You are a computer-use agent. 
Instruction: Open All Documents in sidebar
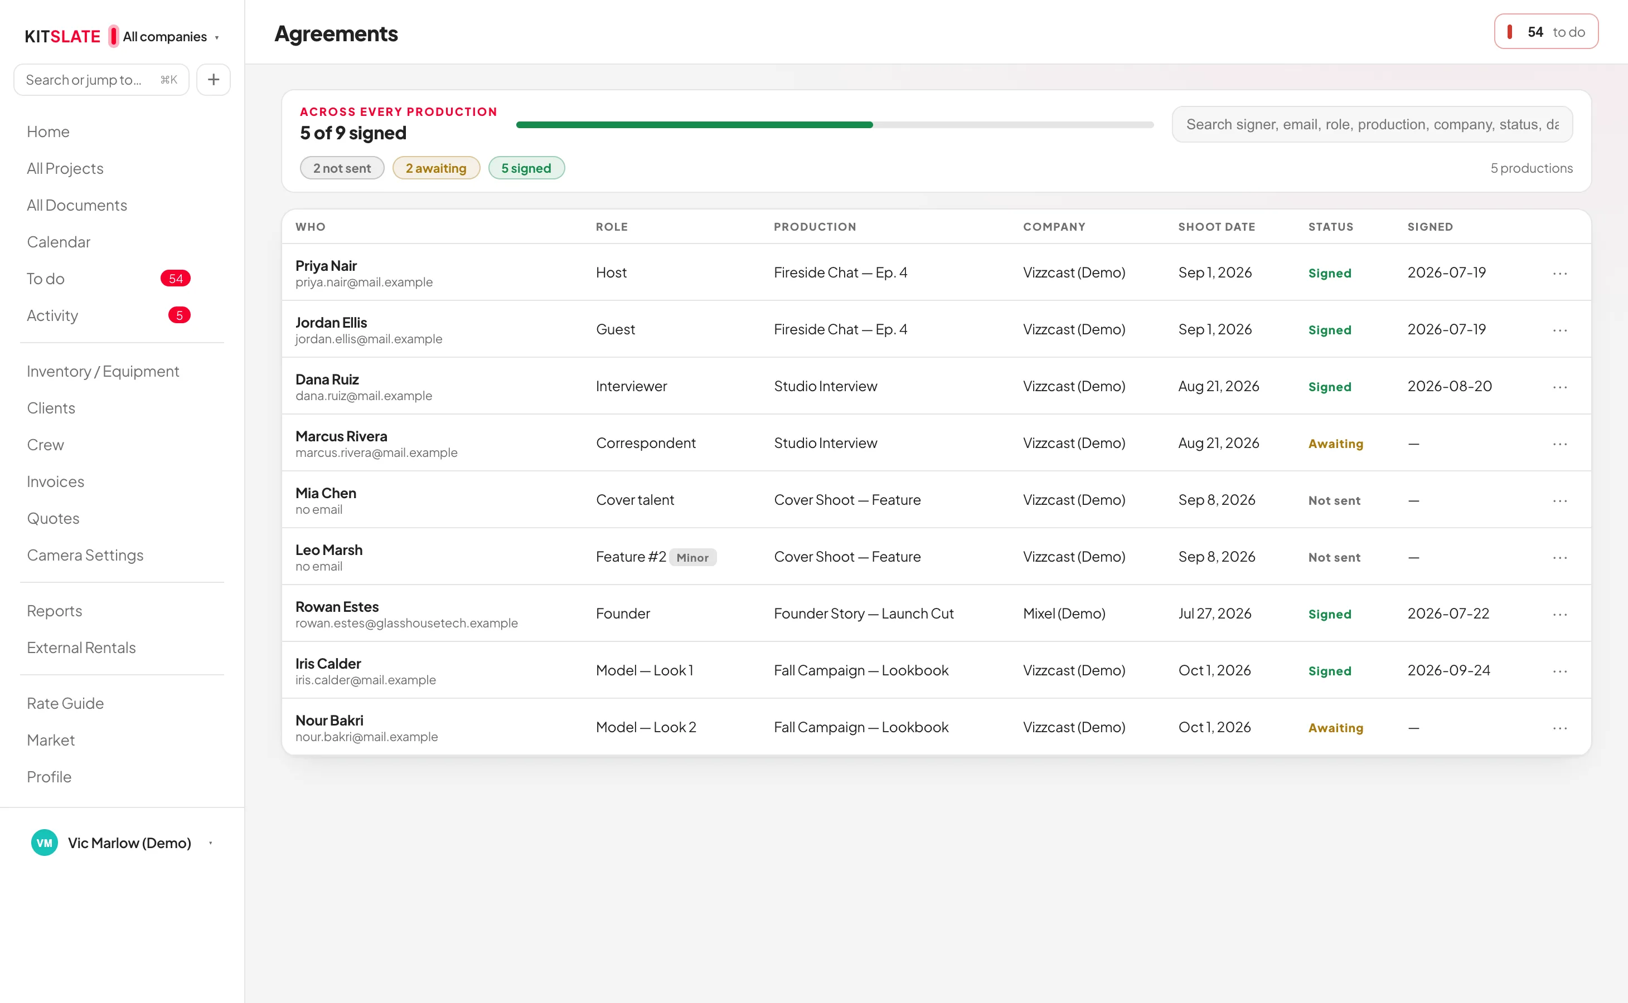pyautogui.click(x=77, y=206)
